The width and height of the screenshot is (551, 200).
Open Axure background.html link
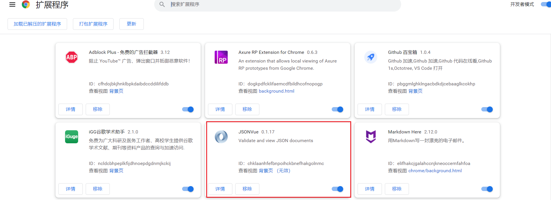277,91
